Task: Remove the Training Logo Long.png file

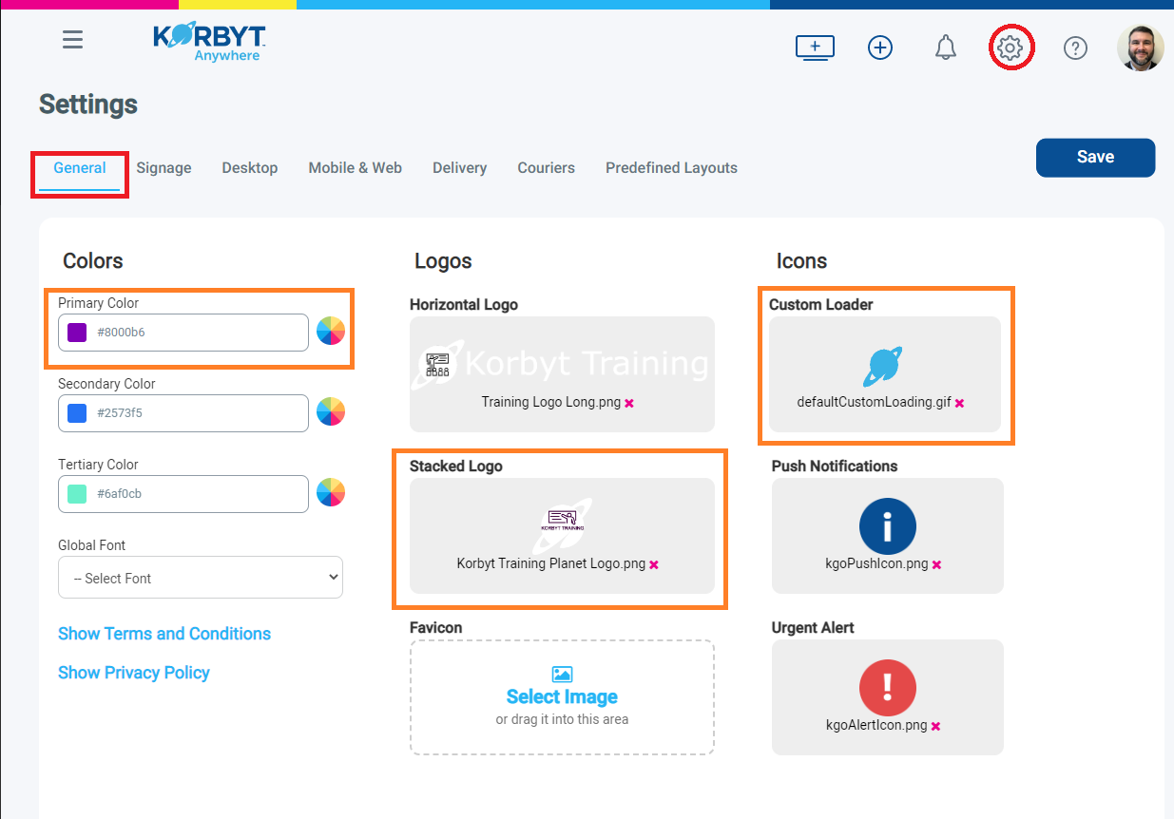Action: click(x=629, y=403)
